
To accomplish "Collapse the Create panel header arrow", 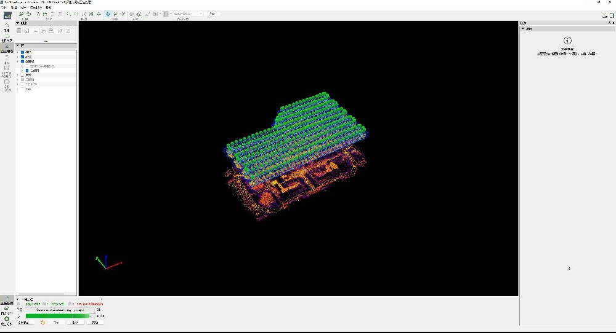I will [18, 23].
